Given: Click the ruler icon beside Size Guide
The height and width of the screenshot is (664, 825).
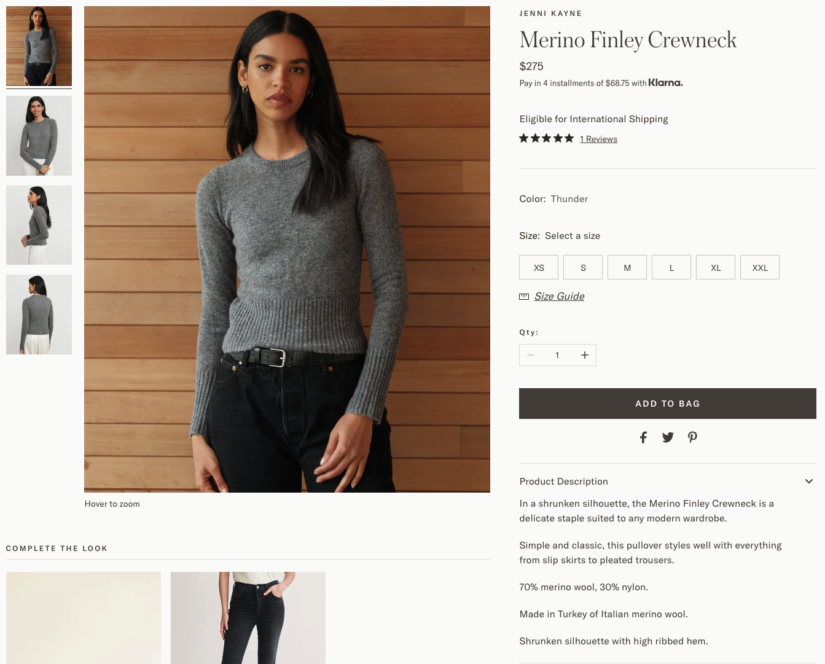Looking at the screenshot, I should [524, 297].
